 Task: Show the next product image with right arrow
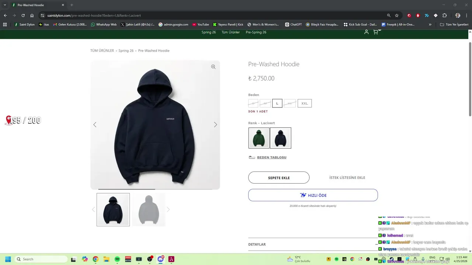[x=215, y=125]
